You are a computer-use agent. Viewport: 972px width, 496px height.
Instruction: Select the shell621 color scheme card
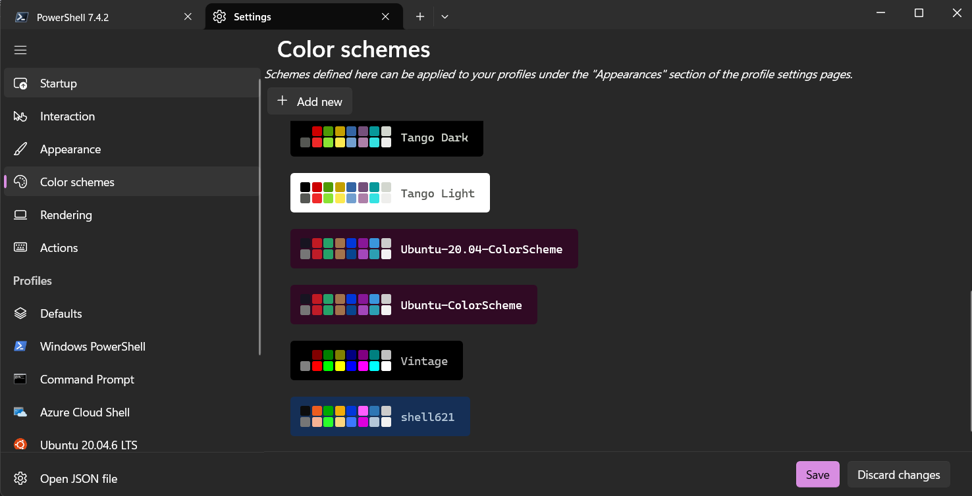pos(380,416)
